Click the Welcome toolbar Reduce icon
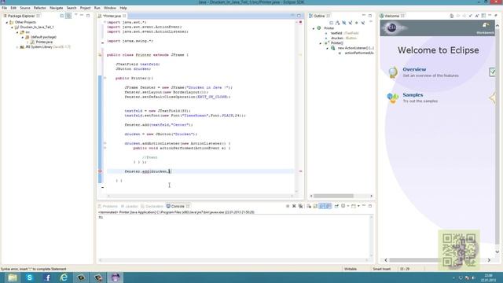 (471, 16)
